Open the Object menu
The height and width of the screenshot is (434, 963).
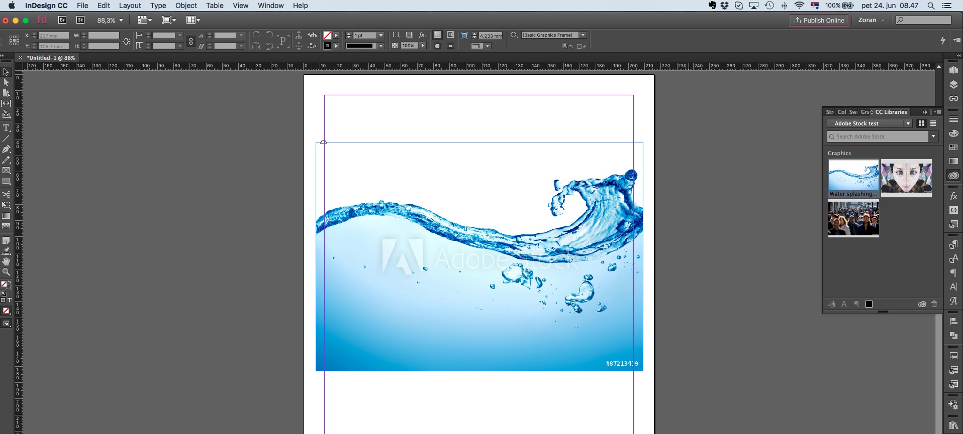[185, 6]
